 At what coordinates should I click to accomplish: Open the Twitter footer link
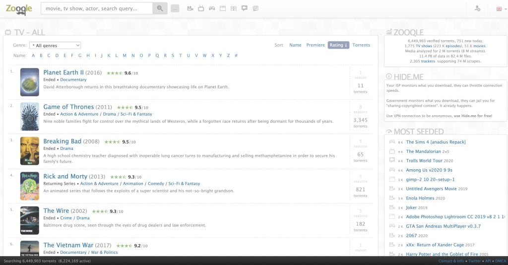coord(475,261)
